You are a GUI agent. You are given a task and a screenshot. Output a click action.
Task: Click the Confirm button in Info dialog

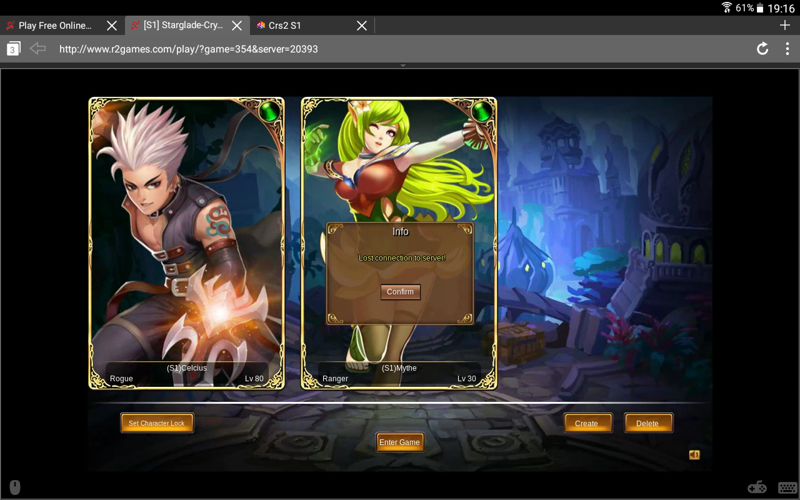pyautogui.click(x=400, y=292)
